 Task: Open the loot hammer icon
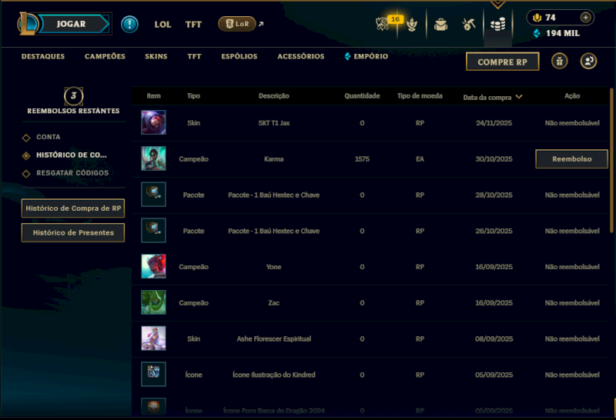[469, 25]
